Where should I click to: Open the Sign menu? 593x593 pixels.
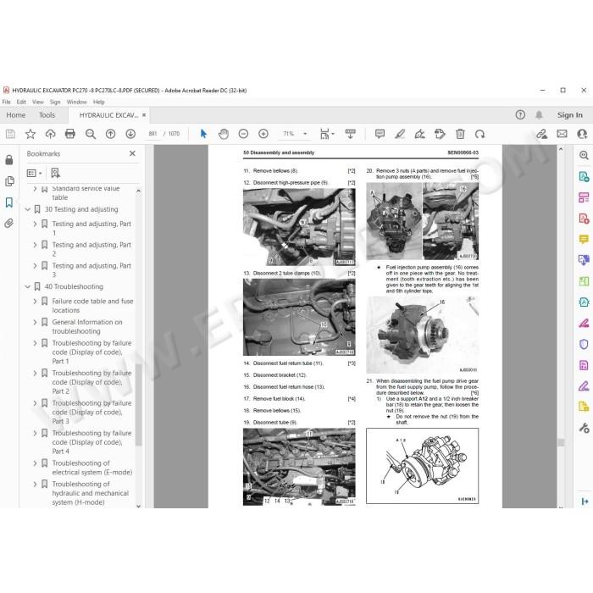(x=55, y=103)
